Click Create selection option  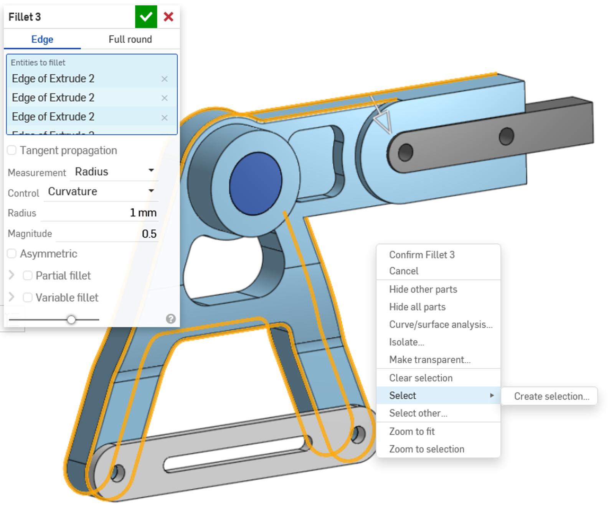pyautogui.click(x=551, y=396)
